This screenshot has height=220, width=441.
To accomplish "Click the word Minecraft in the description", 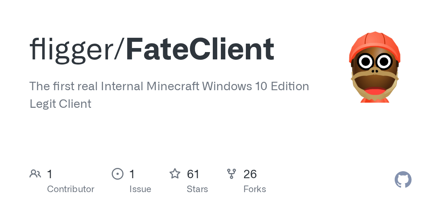I will 173,87.
